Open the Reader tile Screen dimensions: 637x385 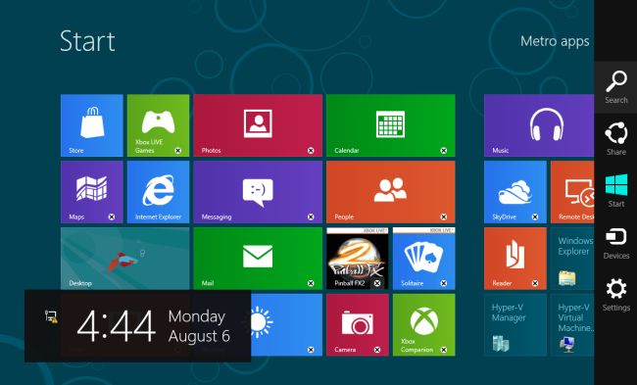tap(515, 259)
